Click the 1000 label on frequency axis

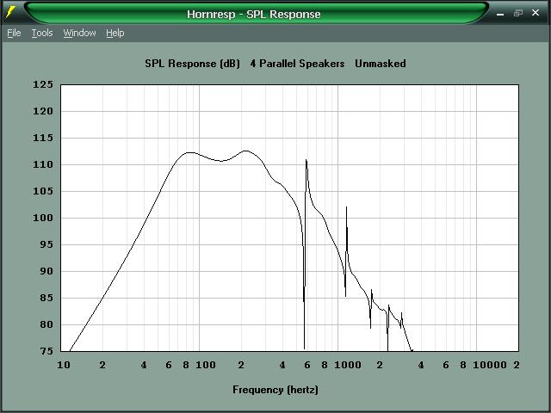pyautogui.click(x=348, y=365)
